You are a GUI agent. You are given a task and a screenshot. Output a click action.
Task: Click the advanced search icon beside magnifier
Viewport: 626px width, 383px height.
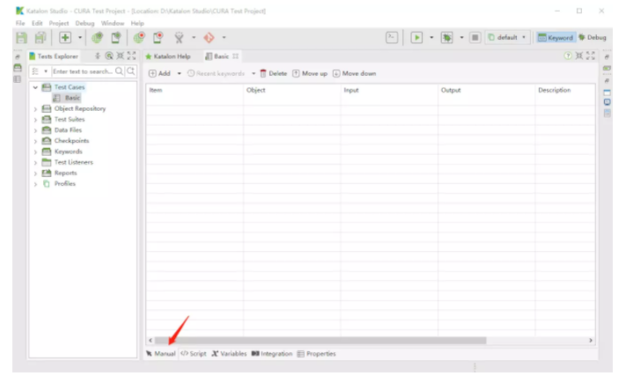pos(130,71)
